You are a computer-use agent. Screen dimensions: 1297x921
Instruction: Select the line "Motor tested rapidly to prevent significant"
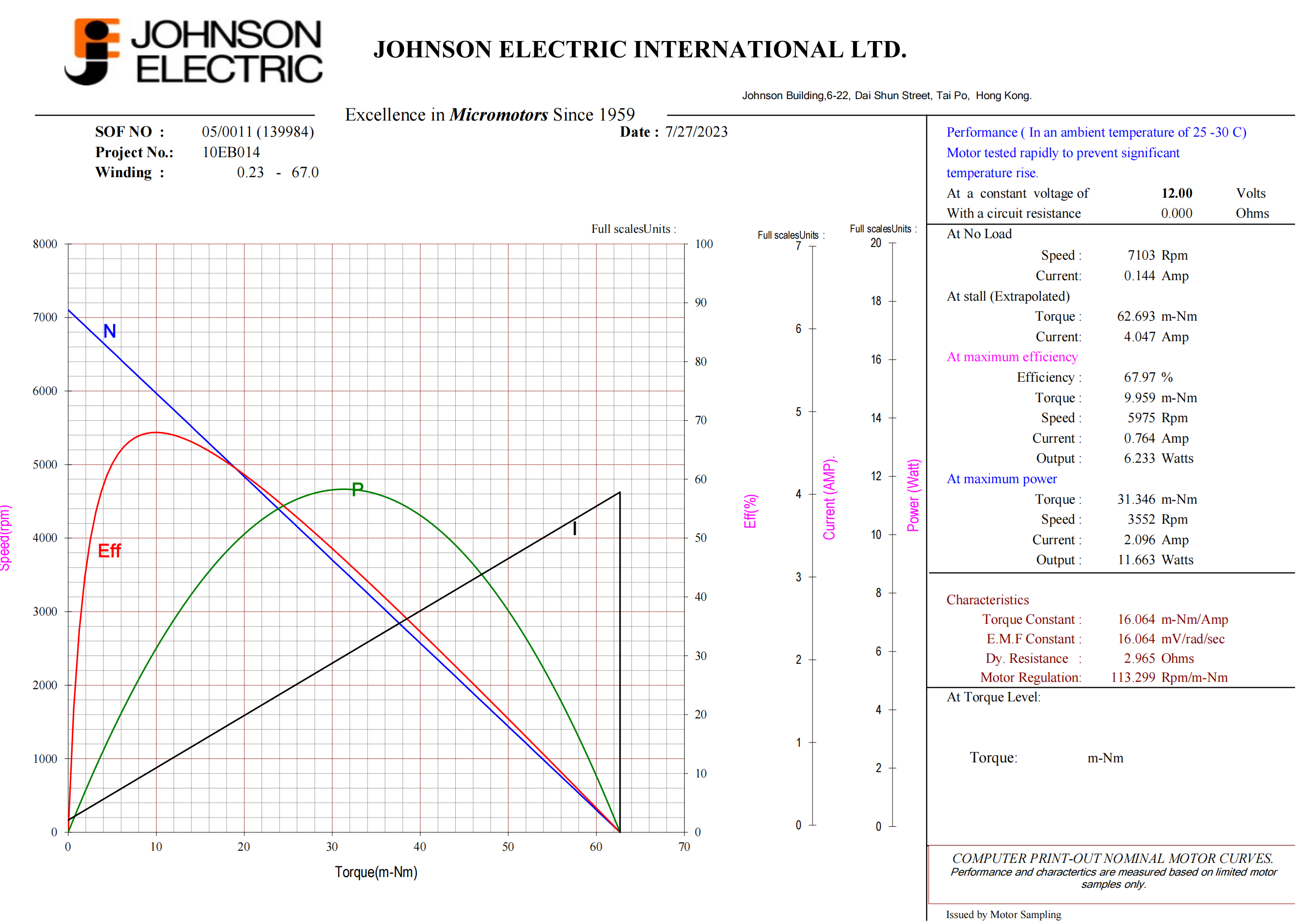coord(1063,153)
